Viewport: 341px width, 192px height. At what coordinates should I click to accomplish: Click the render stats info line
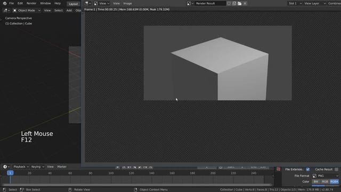pos(127,10)
